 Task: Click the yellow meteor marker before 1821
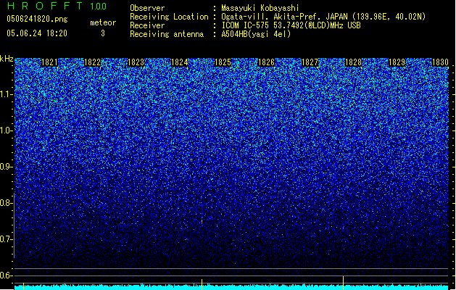click(x=23, y=286)
